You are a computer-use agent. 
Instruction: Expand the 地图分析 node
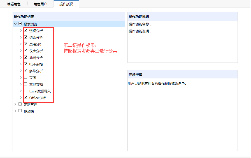click(21, 58)
